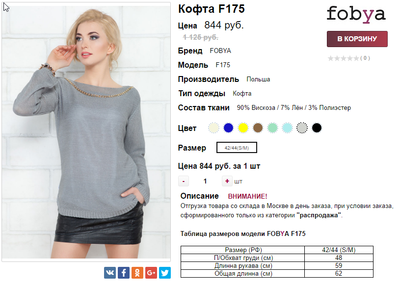Image resolution: width=400 pixels, height=286 pixels.
Task: Open the gray sweater product photo
Action: [86, 132]
